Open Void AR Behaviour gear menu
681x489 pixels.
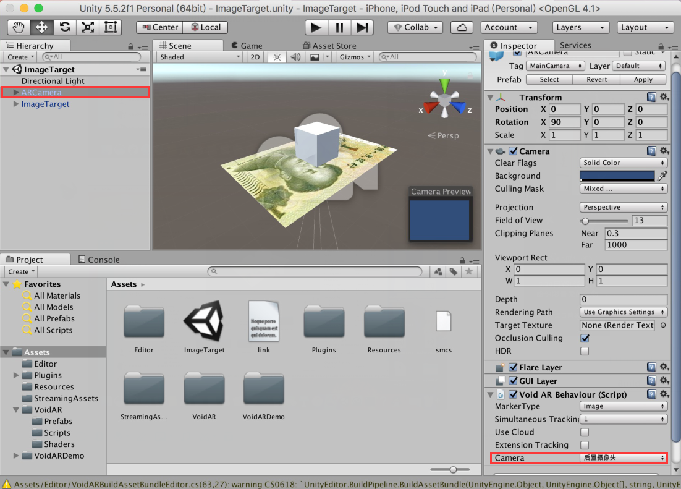coord(664,394)
